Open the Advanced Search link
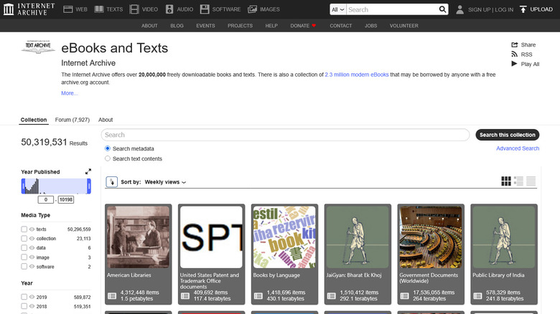Image resolution: width=560 pixels, height=314 pixels. click(518, 148)
